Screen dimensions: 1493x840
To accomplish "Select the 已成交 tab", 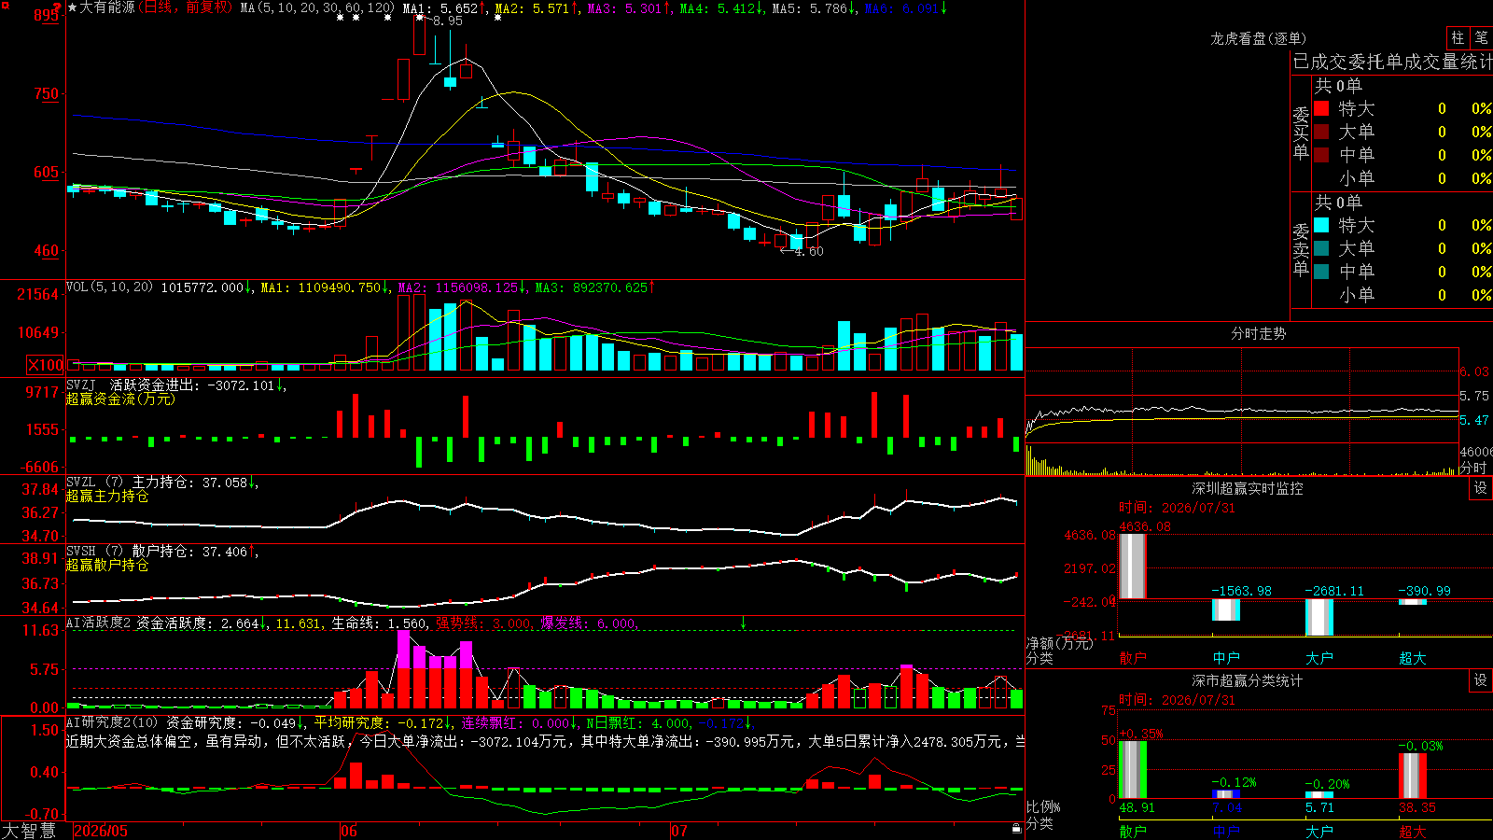I will tap(1319, 62).
